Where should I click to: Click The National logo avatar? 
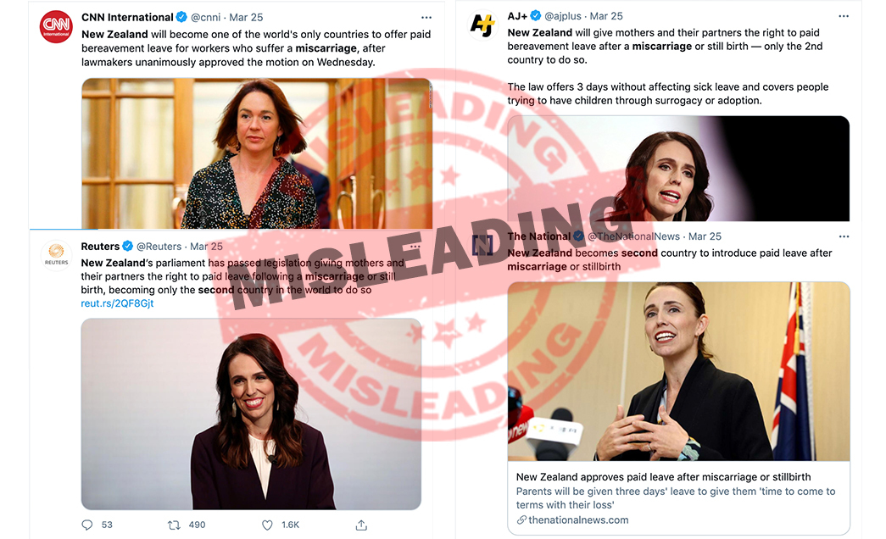[482, 245]
